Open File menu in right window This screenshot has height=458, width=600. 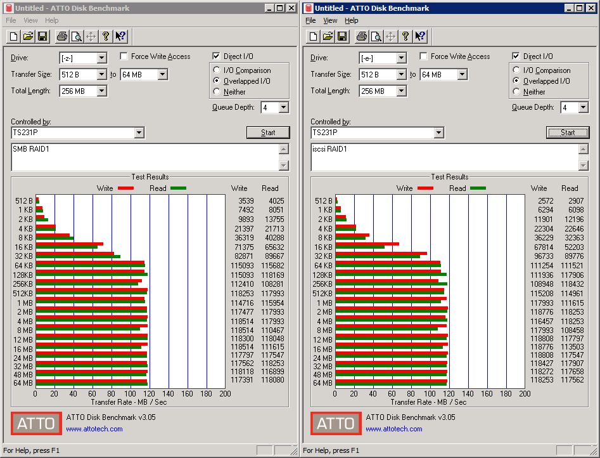(x=310, y=20)
